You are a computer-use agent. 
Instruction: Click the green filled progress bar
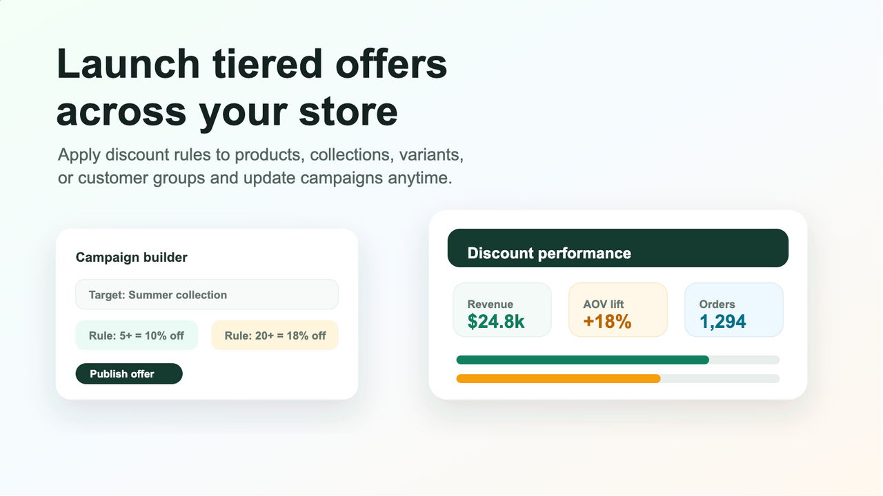pos(583,360)
